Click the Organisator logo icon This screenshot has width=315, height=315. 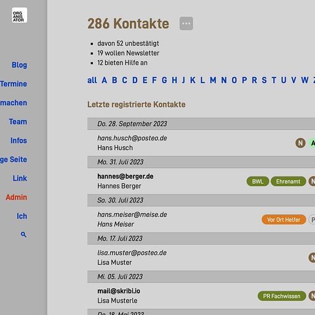19,15
